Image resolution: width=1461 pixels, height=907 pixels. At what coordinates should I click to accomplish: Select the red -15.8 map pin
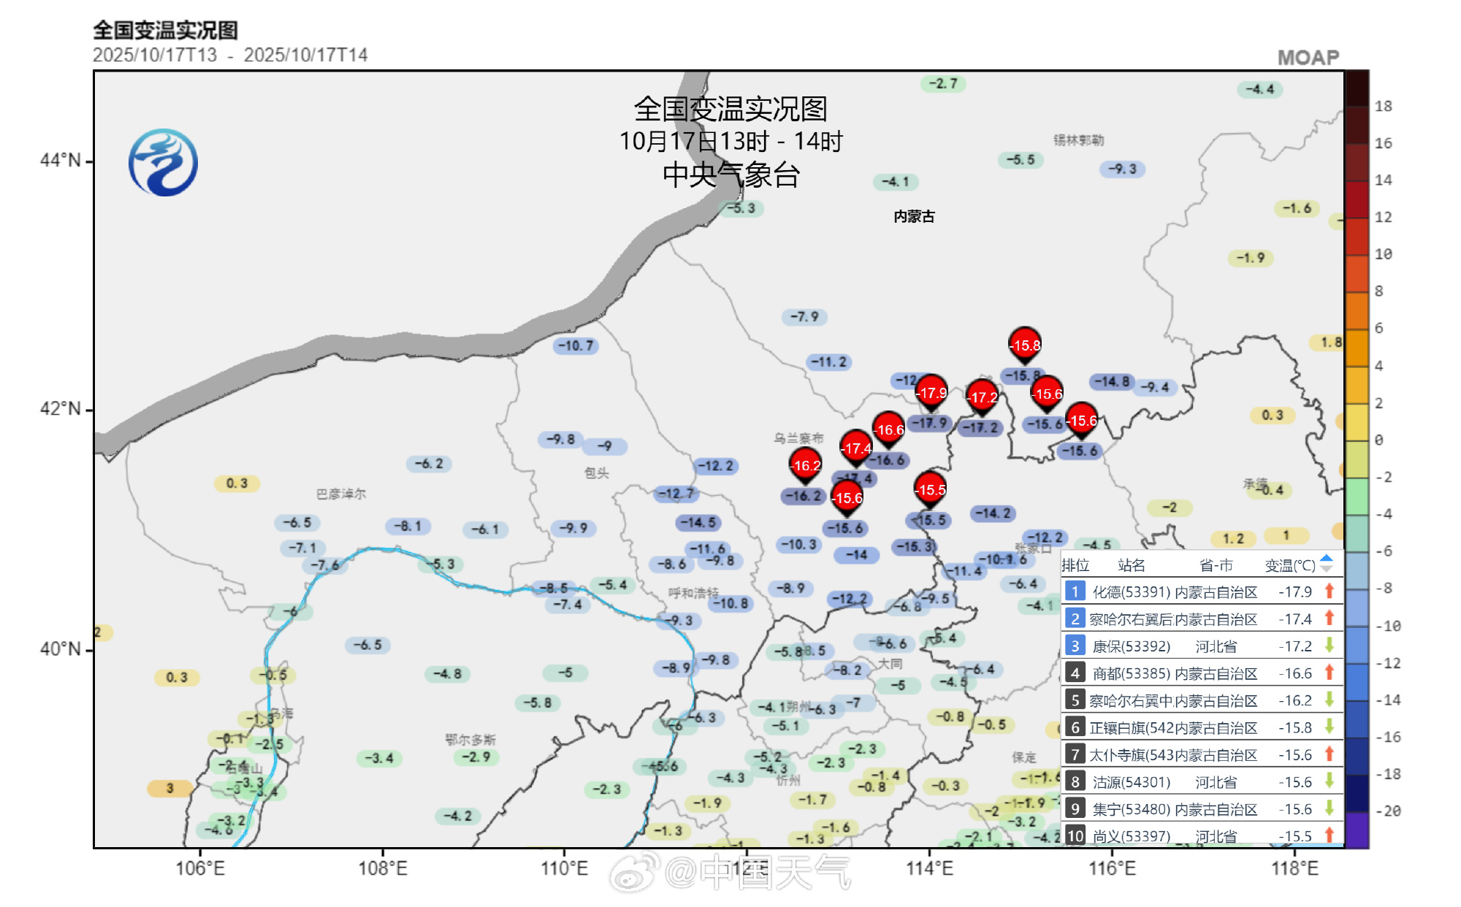(1025, 344)
